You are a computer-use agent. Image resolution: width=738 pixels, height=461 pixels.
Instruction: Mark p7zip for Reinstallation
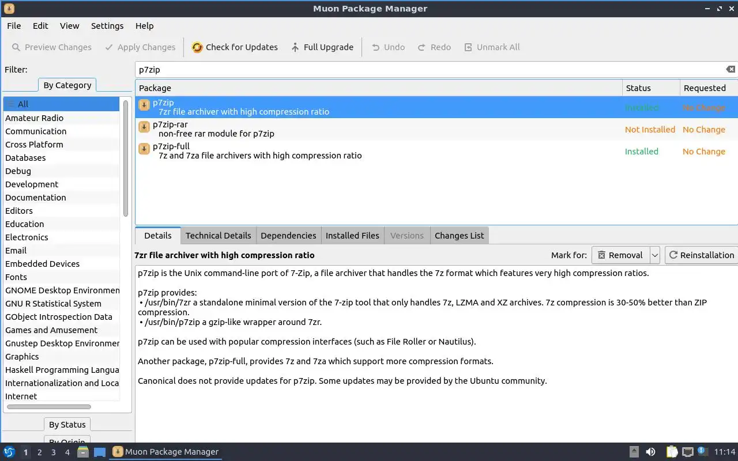pyautogui.click(x=701, y=255)
